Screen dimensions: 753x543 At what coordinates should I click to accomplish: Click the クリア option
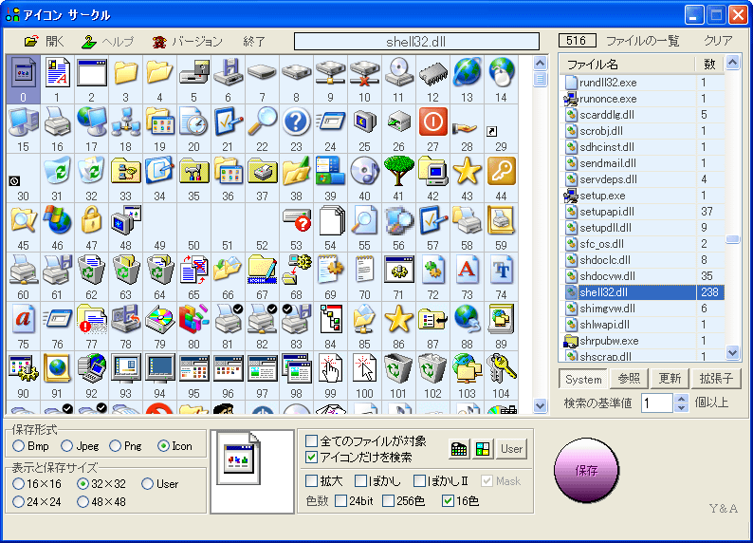pyautogui.click(x=718, y=41)
